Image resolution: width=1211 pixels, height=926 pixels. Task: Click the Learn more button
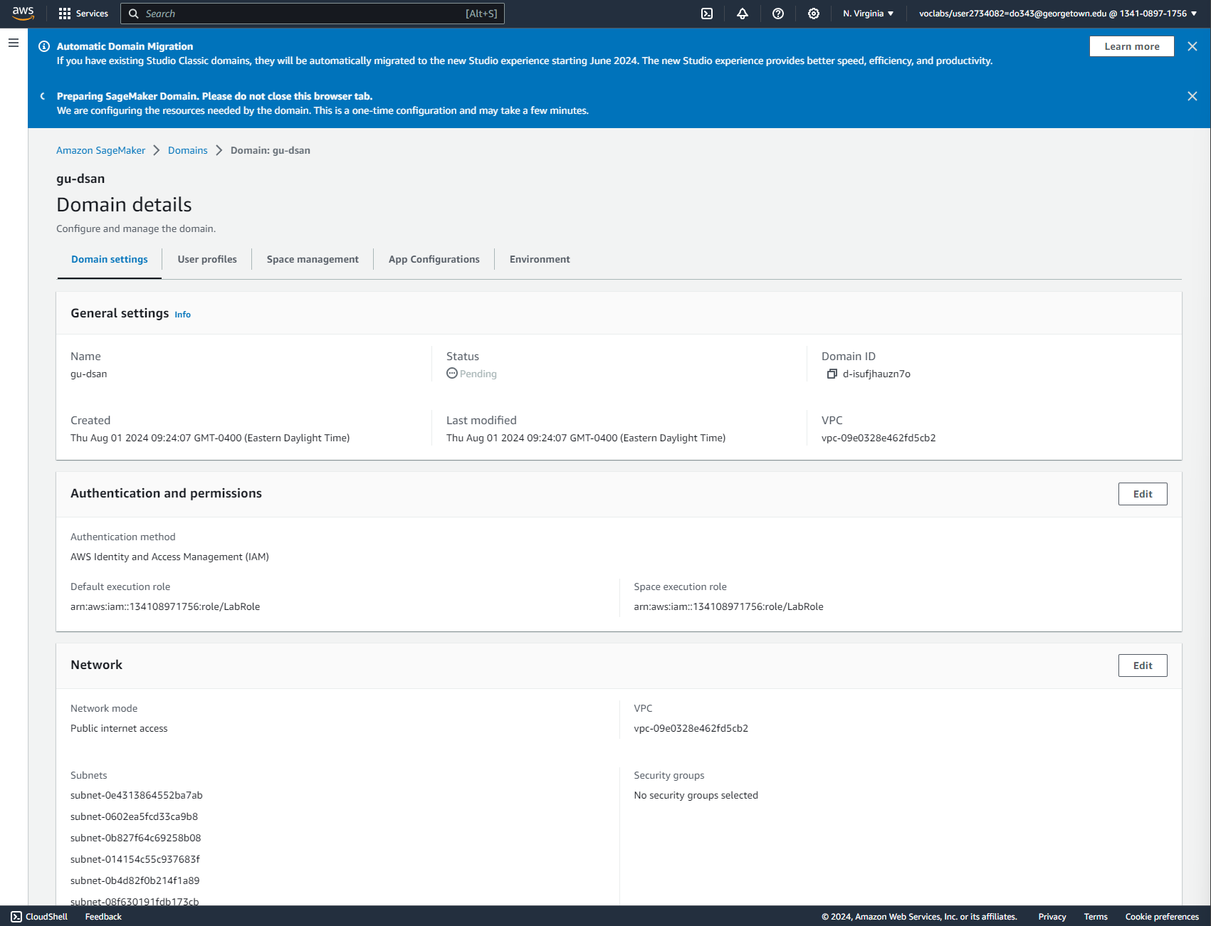click(1132, 46)
